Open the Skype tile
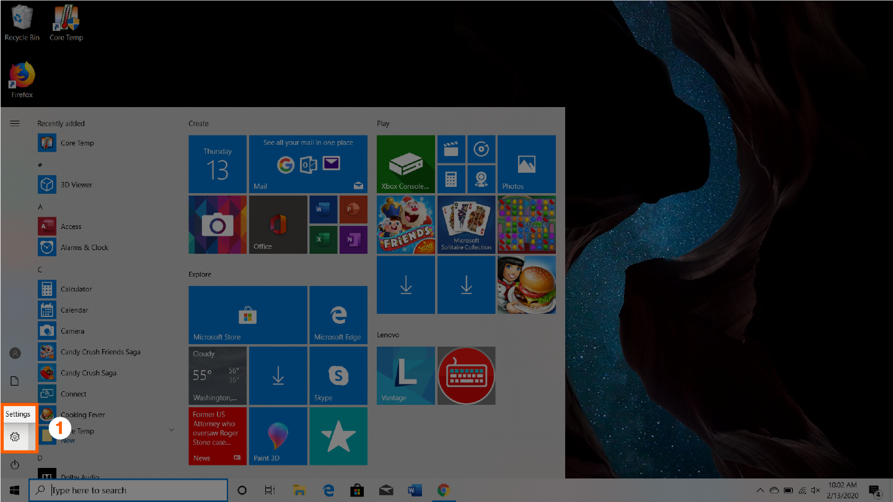Viewport: 893px width, 502px height. (338, 375)
